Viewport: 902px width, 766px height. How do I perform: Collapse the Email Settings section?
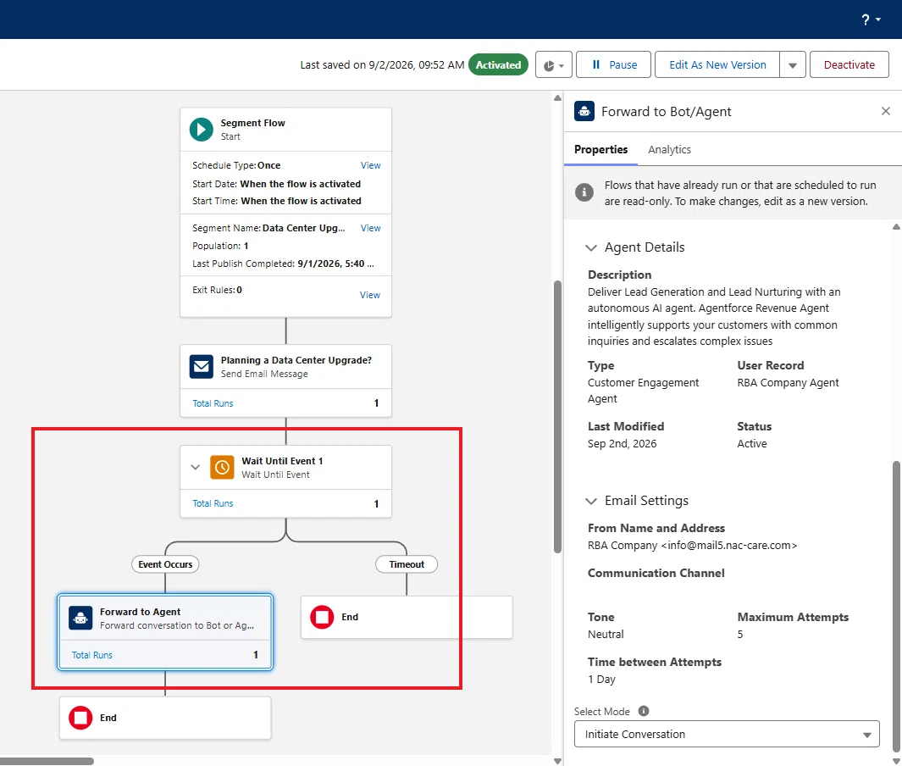point(591,501)
